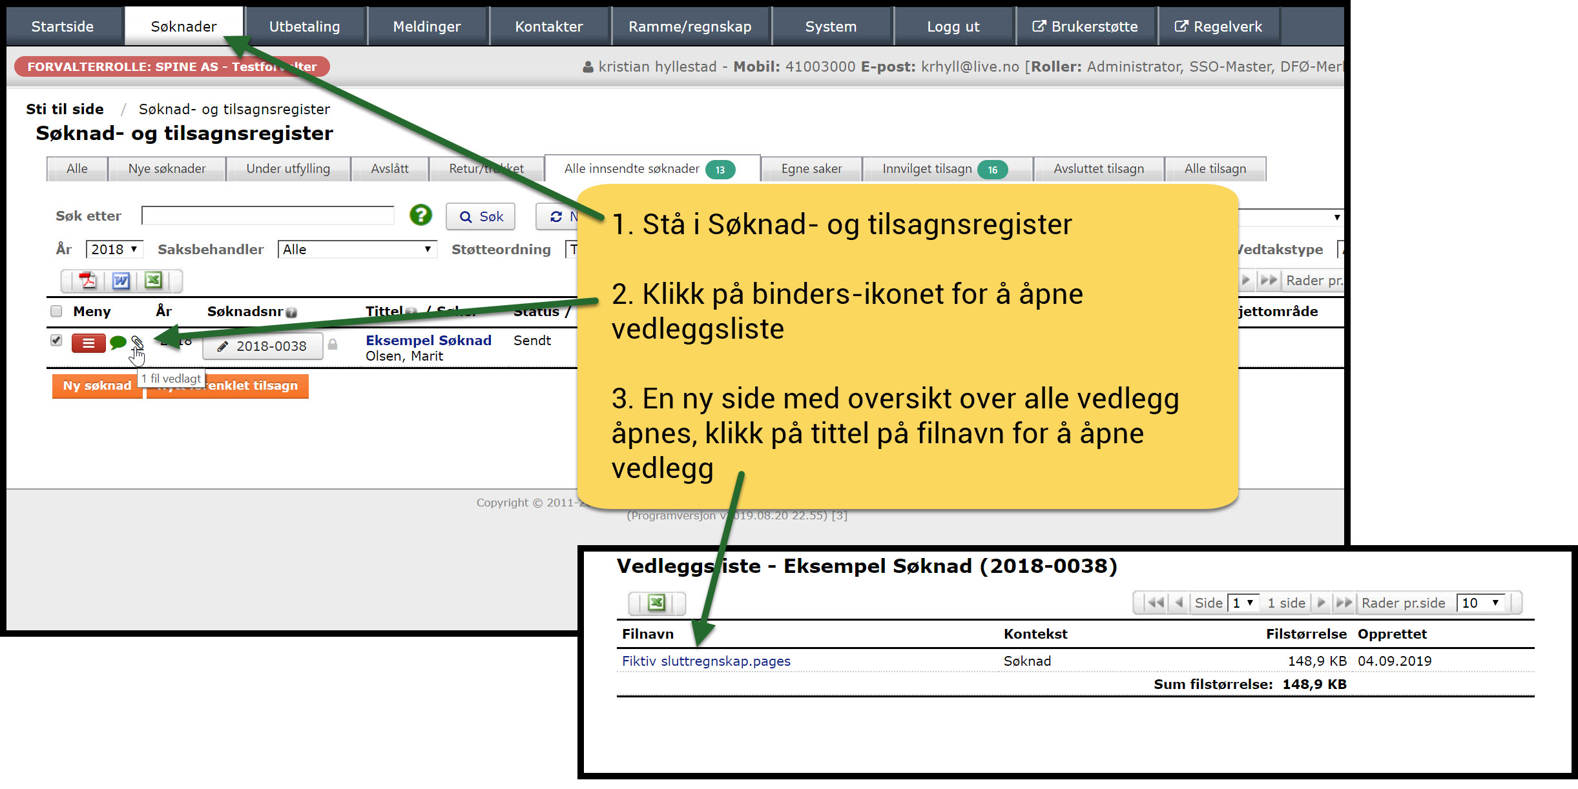Viewport: 1578px width, 789px height.
Task: Export application list to Word
Action: [121, 281]
